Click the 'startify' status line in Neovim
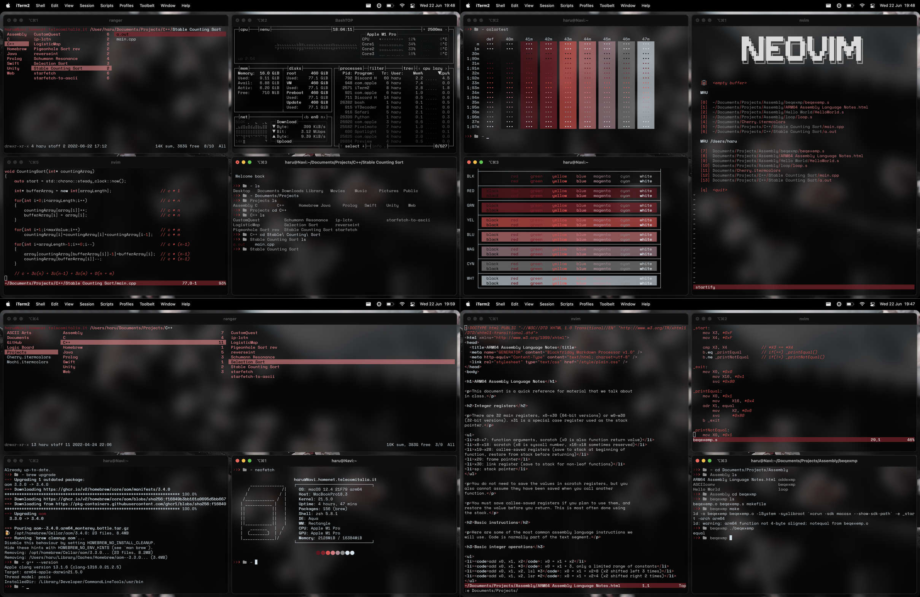920x597 pixels. 804,287
